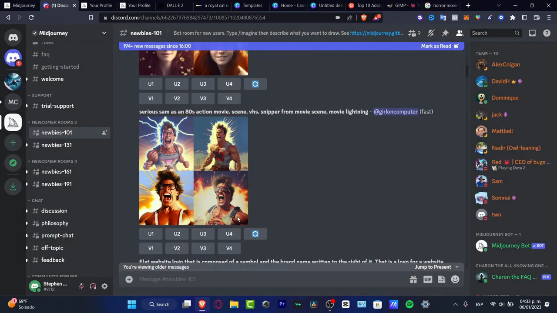This screenshot has height=313, width=557.
Task: Select member DavidH in member list
Action: tap(511, 81)
